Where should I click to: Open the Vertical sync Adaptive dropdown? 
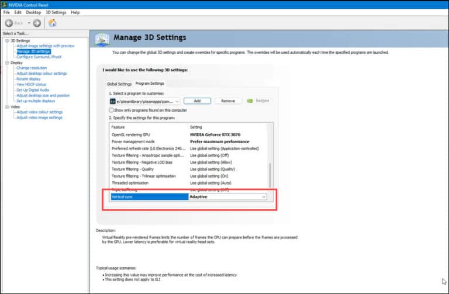click(x=264, y=197)
